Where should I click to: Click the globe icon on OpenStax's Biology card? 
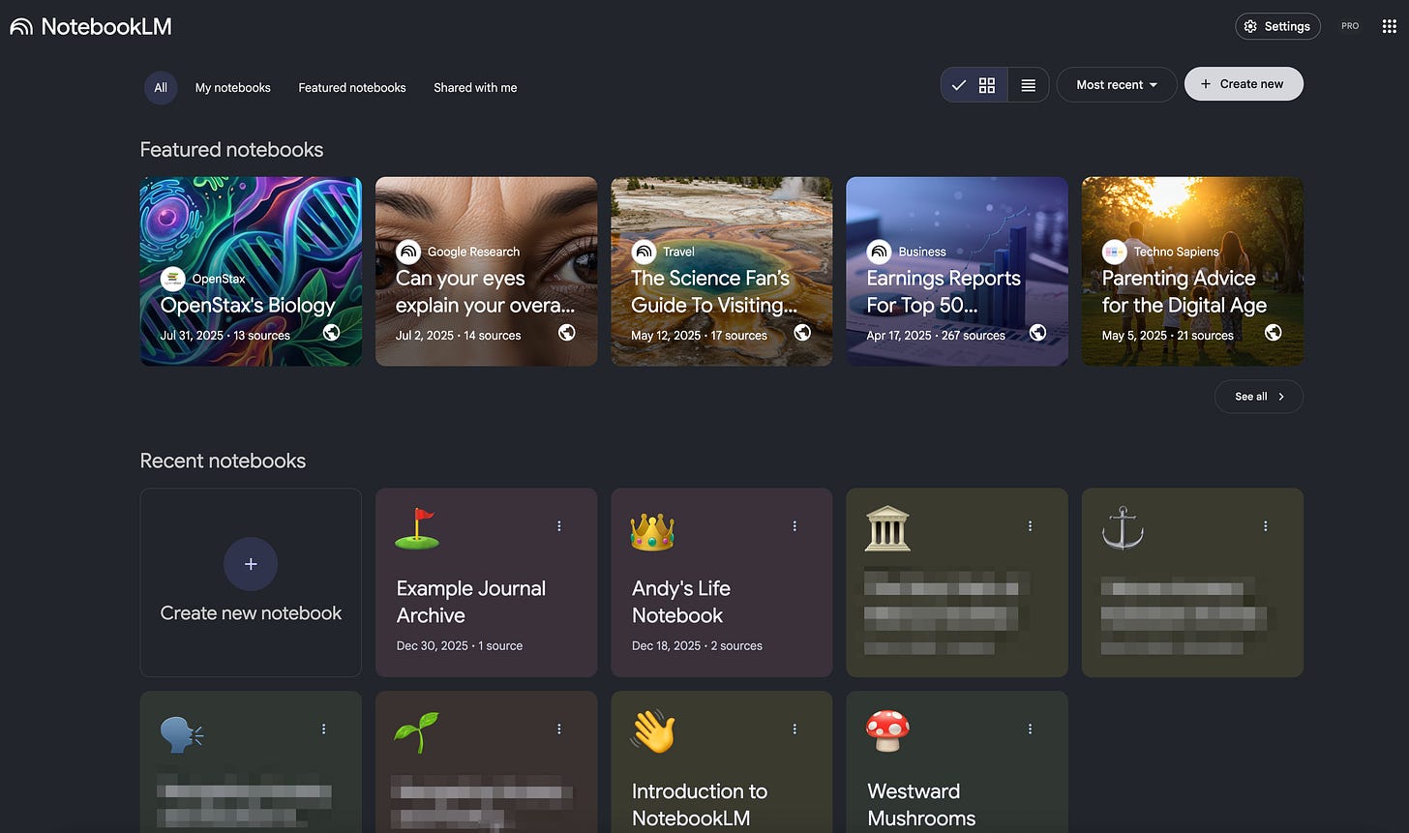click(x=332, y=333)
